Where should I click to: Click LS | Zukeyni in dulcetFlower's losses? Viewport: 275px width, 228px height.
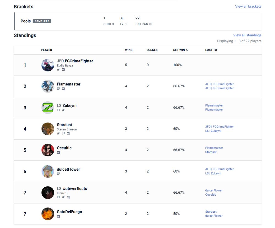point(213,173)
